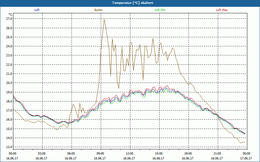Select the 12:00 time axis label

click(x=130, y=154)
